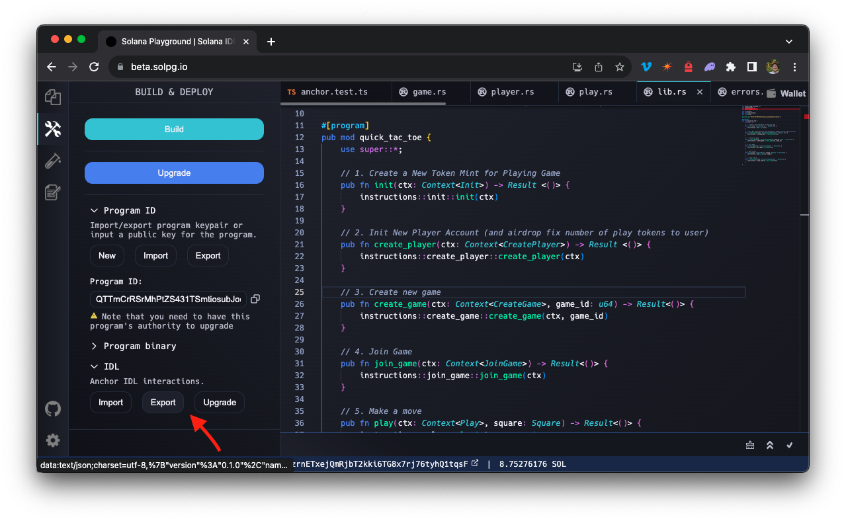Close the lib.rs editor tab
The width and height of the screenshot is (846, 521).
click(x=700, y=92)
